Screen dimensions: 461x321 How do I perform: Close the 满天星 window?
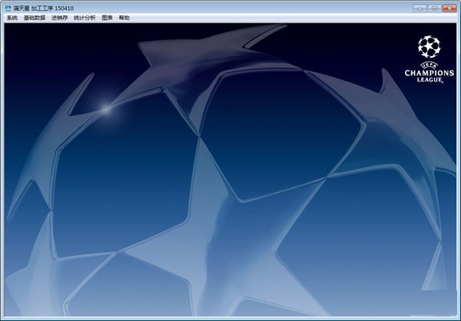point(449,8)
